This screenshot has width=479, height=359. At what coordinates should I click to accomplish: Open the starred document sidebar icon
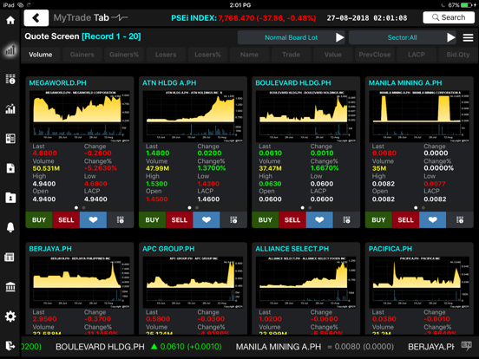[10, 168]
